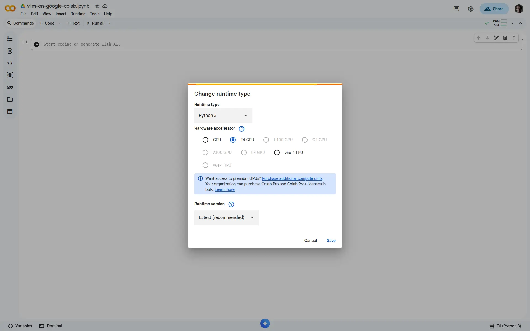Add a Text cell button
This screenshot has height=331, width=530.
tap(73, 23)
